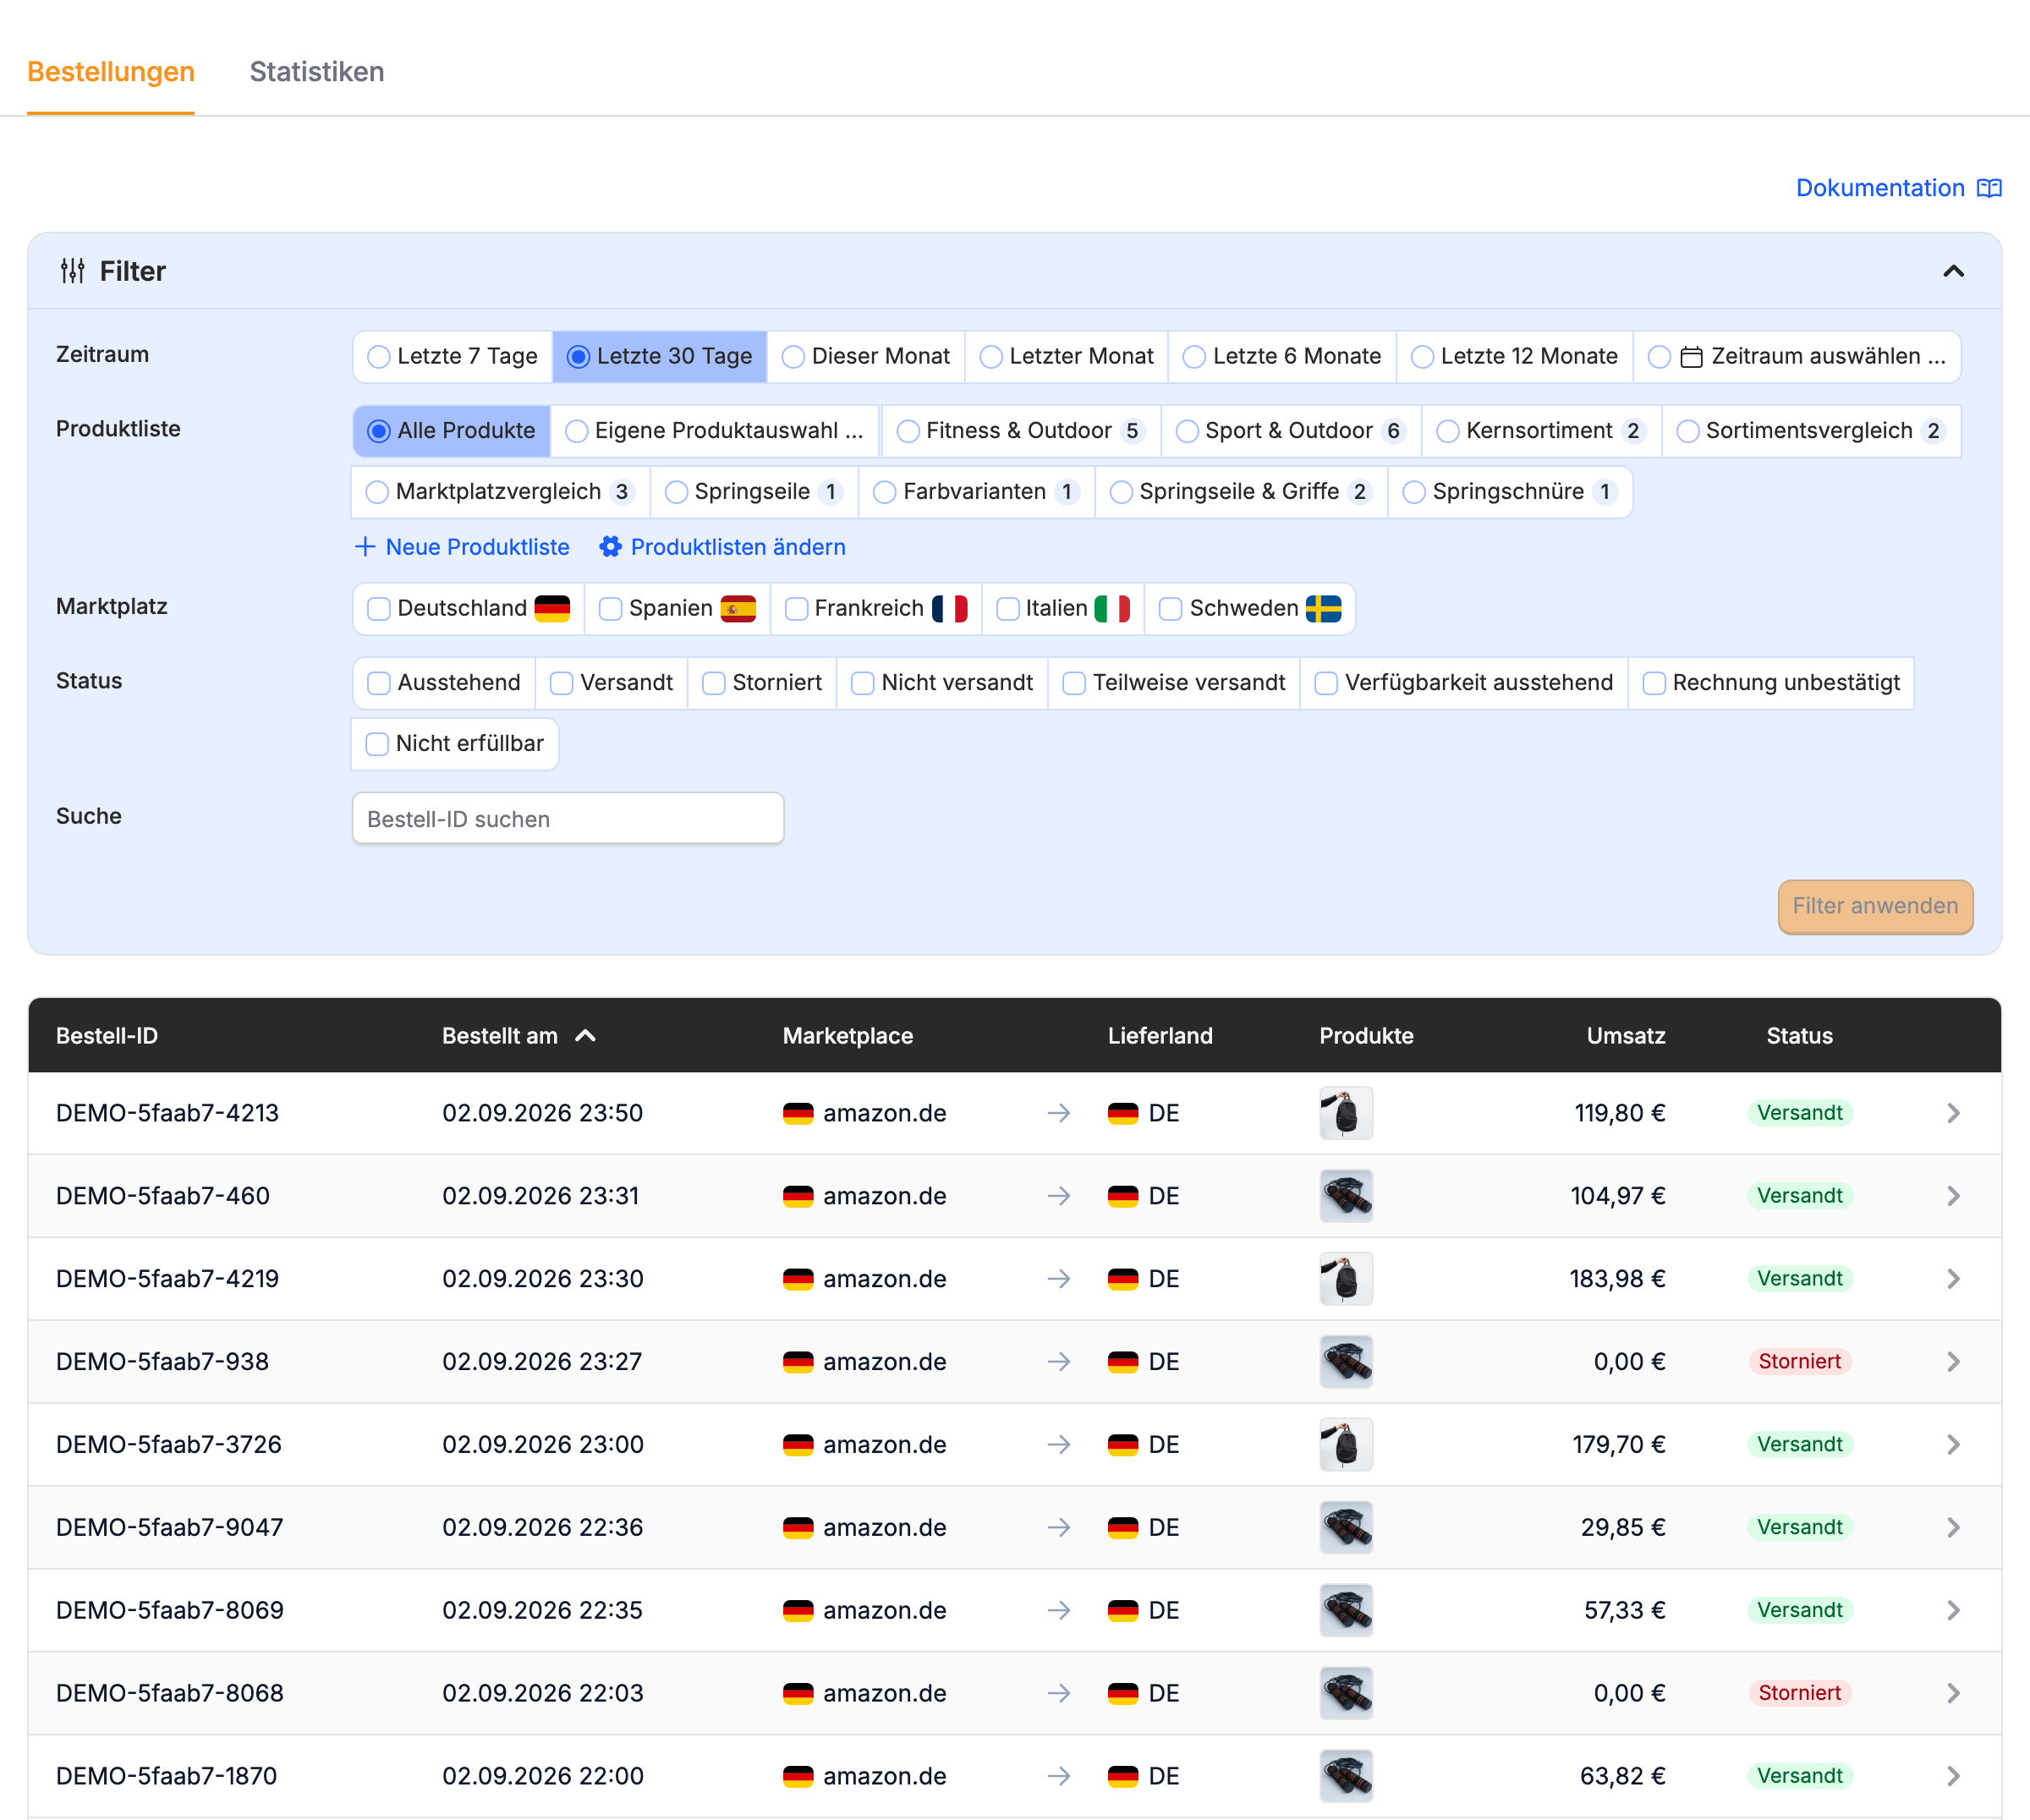
Task: Sort by the Bestell-ID column header
Action: click(x=107, y=1036)
